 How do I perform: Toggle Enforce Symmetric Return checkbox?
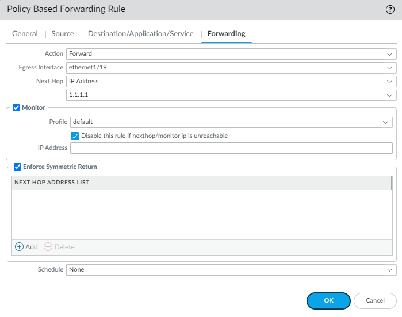17,167
